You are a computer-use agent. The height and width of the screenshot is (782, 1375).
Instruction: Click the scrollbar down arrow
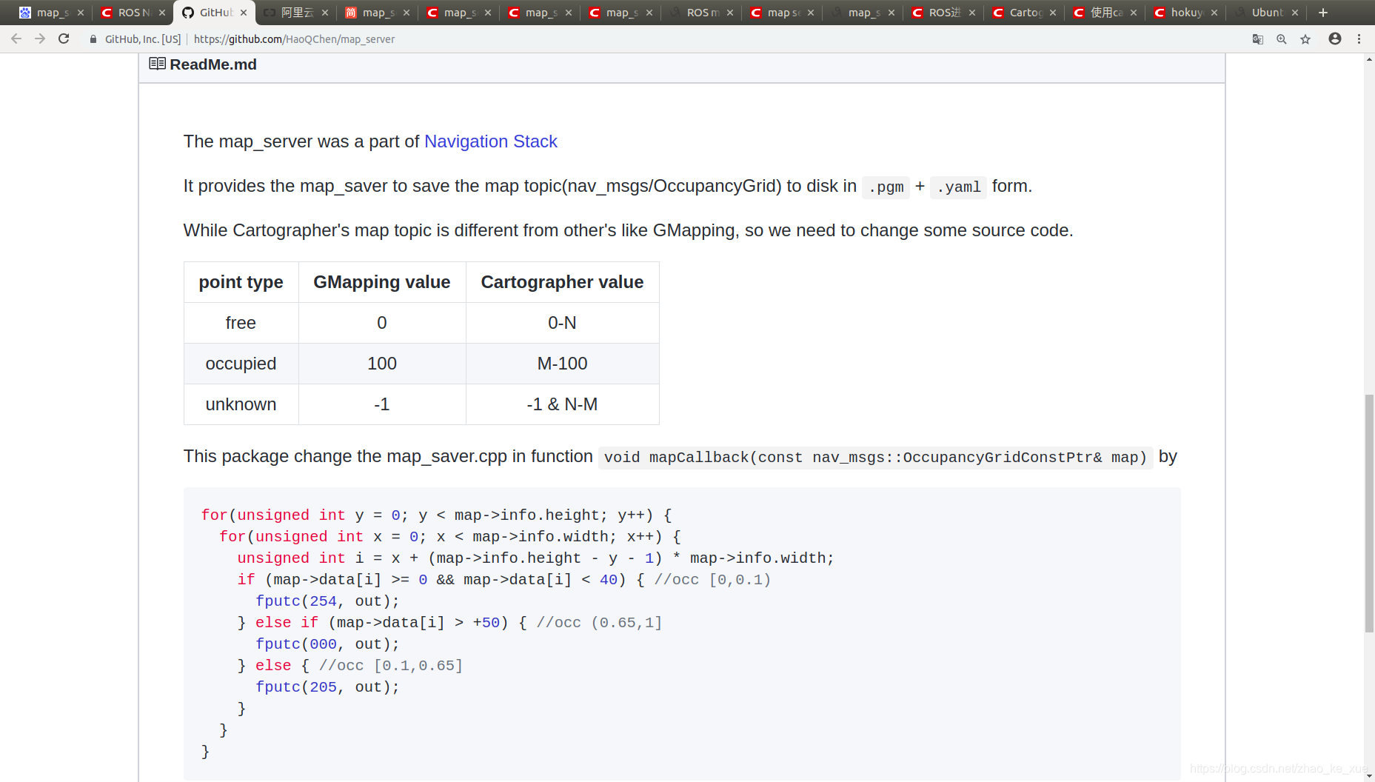coord(1369,775)
